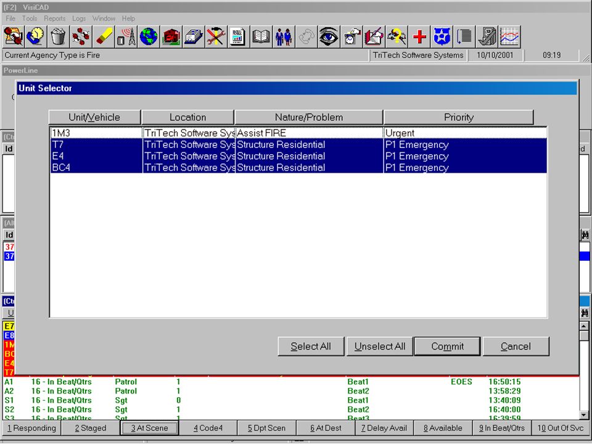Open the Tools menu
Screen dimensions: 592x444
30,18
